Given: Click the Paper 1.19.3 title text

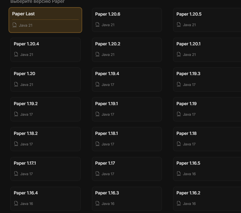Looking at the screenshot, I should click(188, 74).
